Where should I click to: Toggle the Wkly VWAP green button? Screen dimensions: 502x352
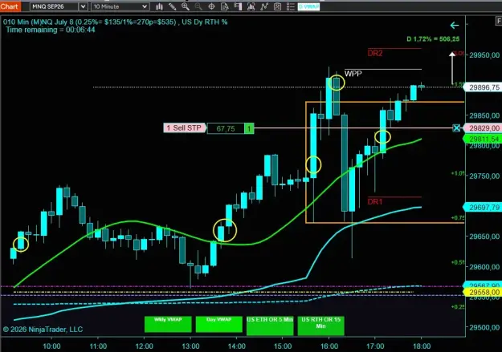pos(168,324)
